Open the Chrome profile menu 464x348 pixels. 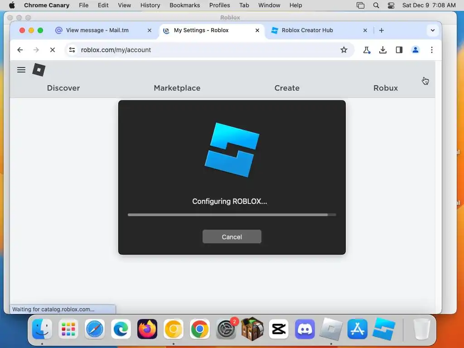click(x=416, y=50)
